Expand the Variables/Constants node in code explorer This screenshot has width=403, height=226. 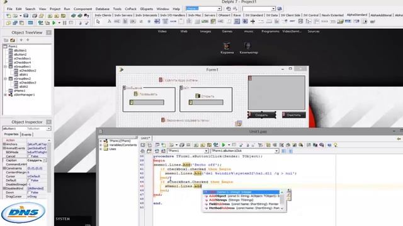coord(101,145)
